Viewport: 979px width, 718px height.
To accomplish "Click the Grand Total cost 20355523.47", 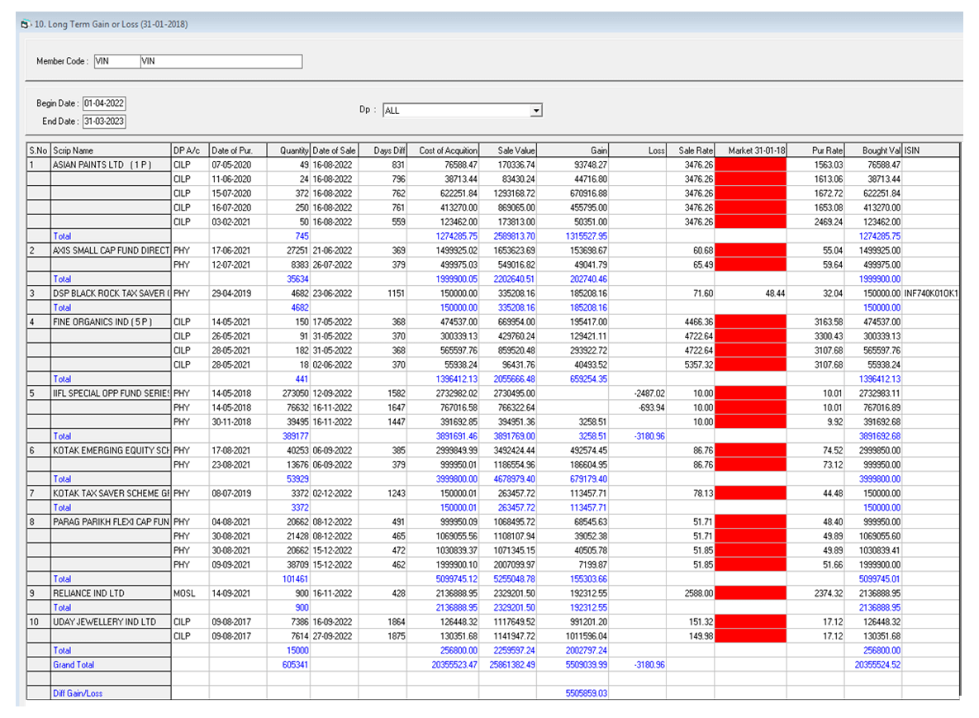I will (x=454, y=665).
